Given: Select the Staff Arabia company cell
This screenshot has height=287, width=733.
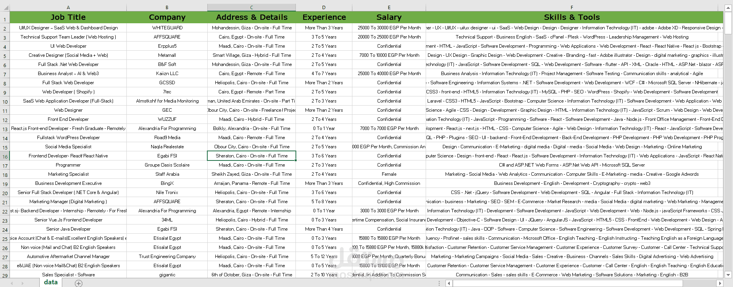Looking at the screenshot, I should (167, 174).
